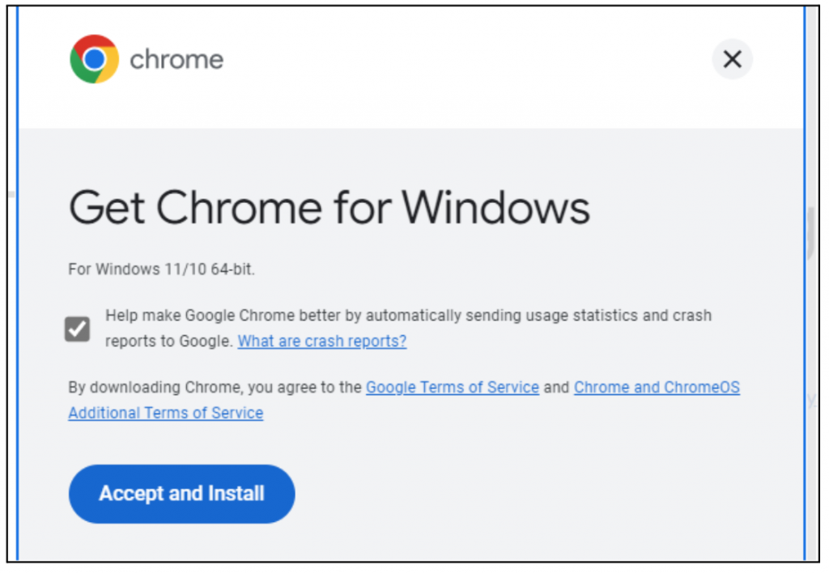Open the Google Terms of Service link

click(452, 388)
